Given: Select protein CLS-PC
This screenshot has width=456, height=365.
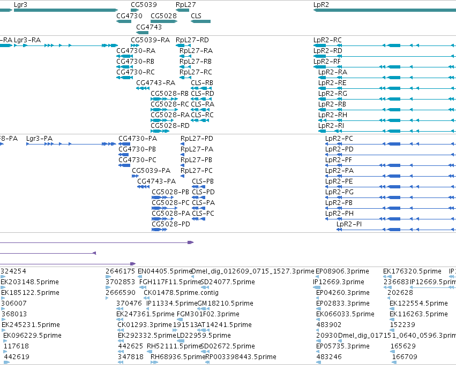Looking at the screenshot, I should (x=203, y=214).
